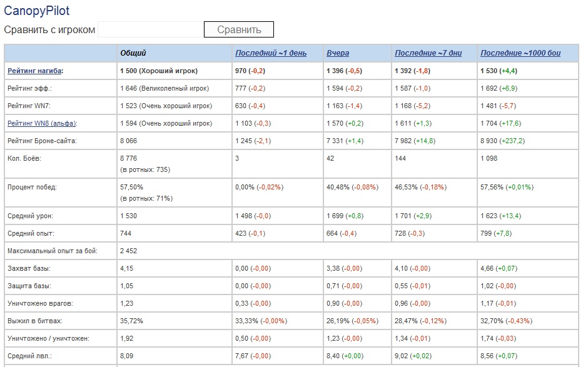The width and height of the screenshot is (583, 367).
Task: Click the "Средний лвл.:" row label
Action: [30, 356]
